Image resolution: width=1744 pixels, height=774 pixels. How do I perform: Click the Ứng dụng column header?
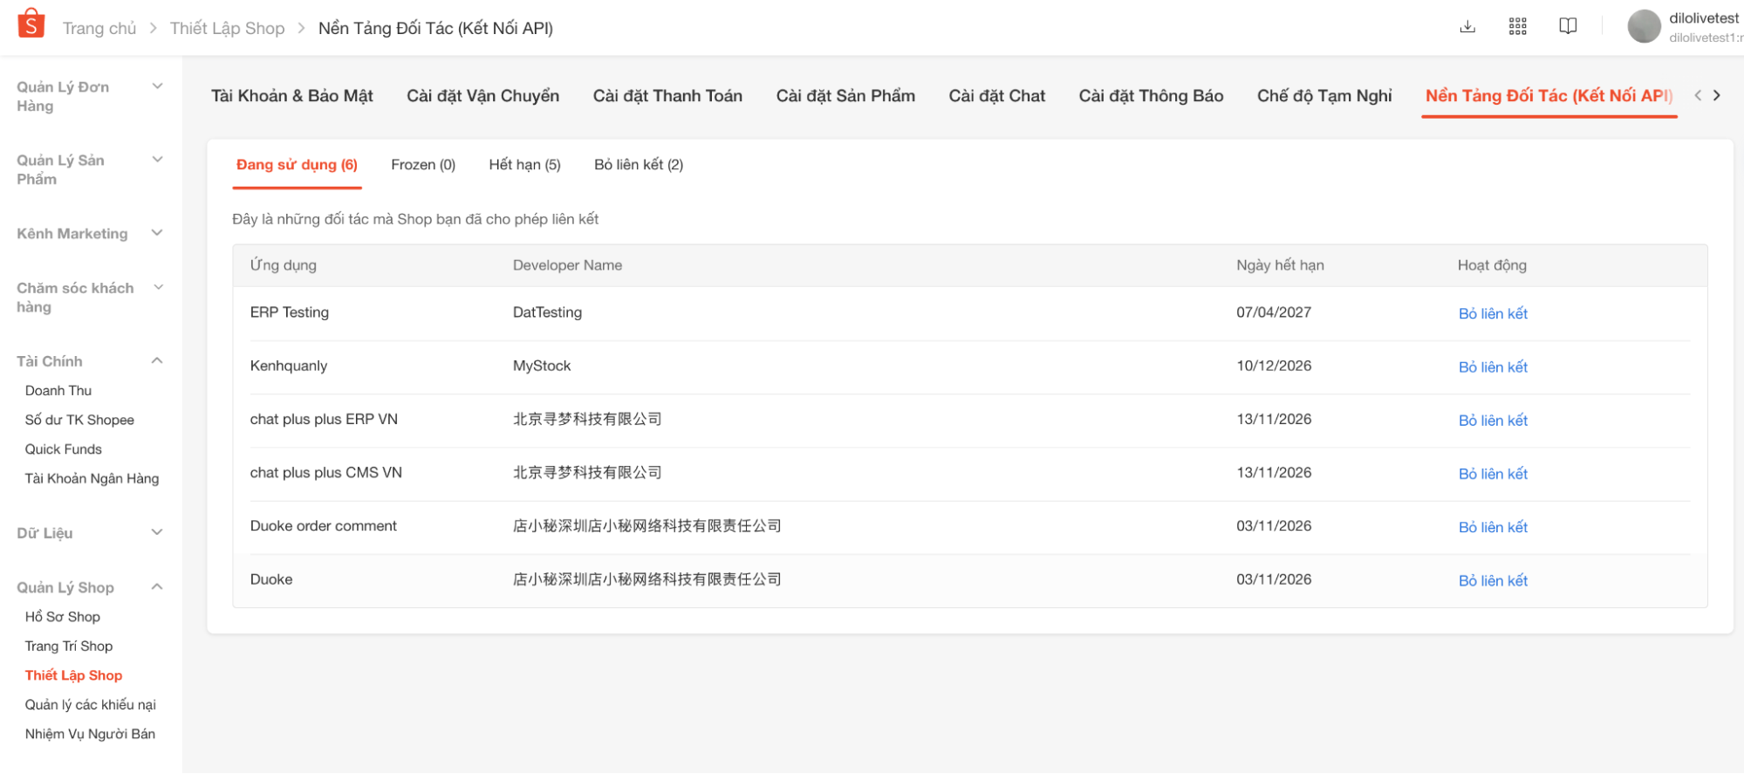[283, 265]
